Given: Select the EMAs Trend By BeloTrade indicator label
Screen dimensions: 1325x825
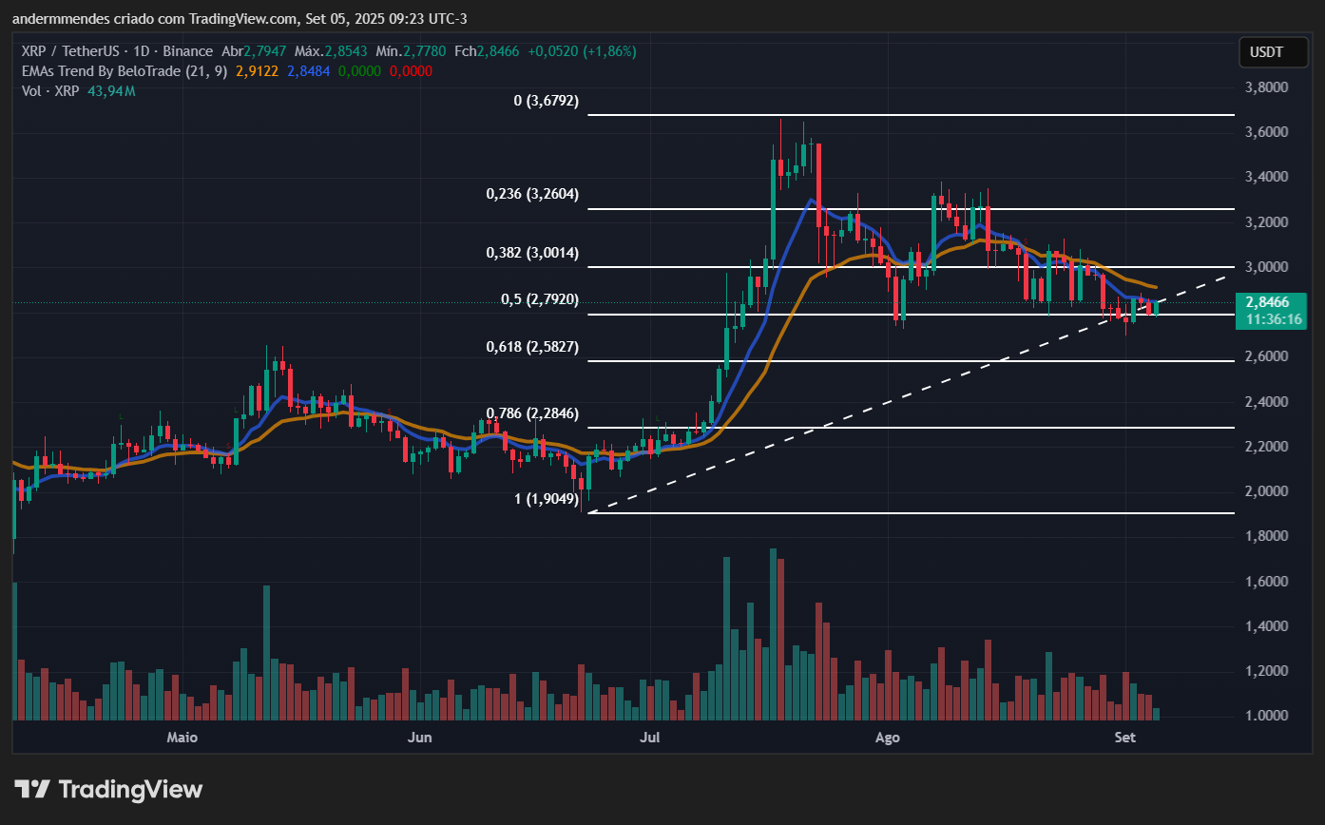Looking at the screenshot, I should (124, 70).
